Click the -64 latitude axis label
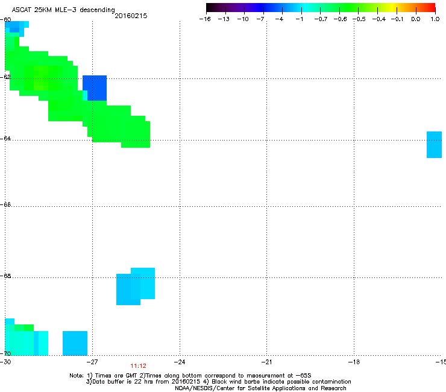This screenshot has height=392, width=446. (5, 138)
